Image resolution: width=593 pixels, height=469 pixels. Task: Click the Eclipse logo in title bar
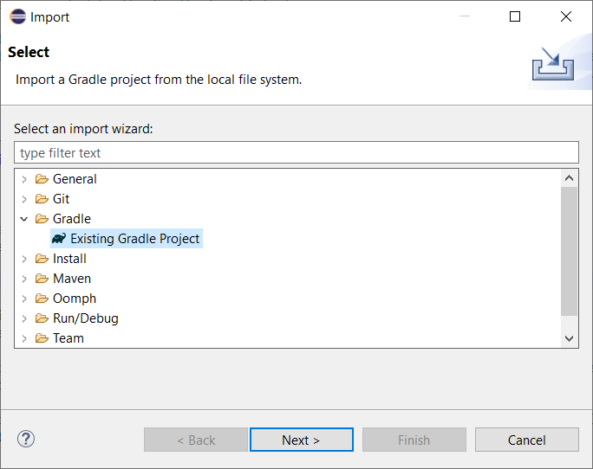(17, 16)
